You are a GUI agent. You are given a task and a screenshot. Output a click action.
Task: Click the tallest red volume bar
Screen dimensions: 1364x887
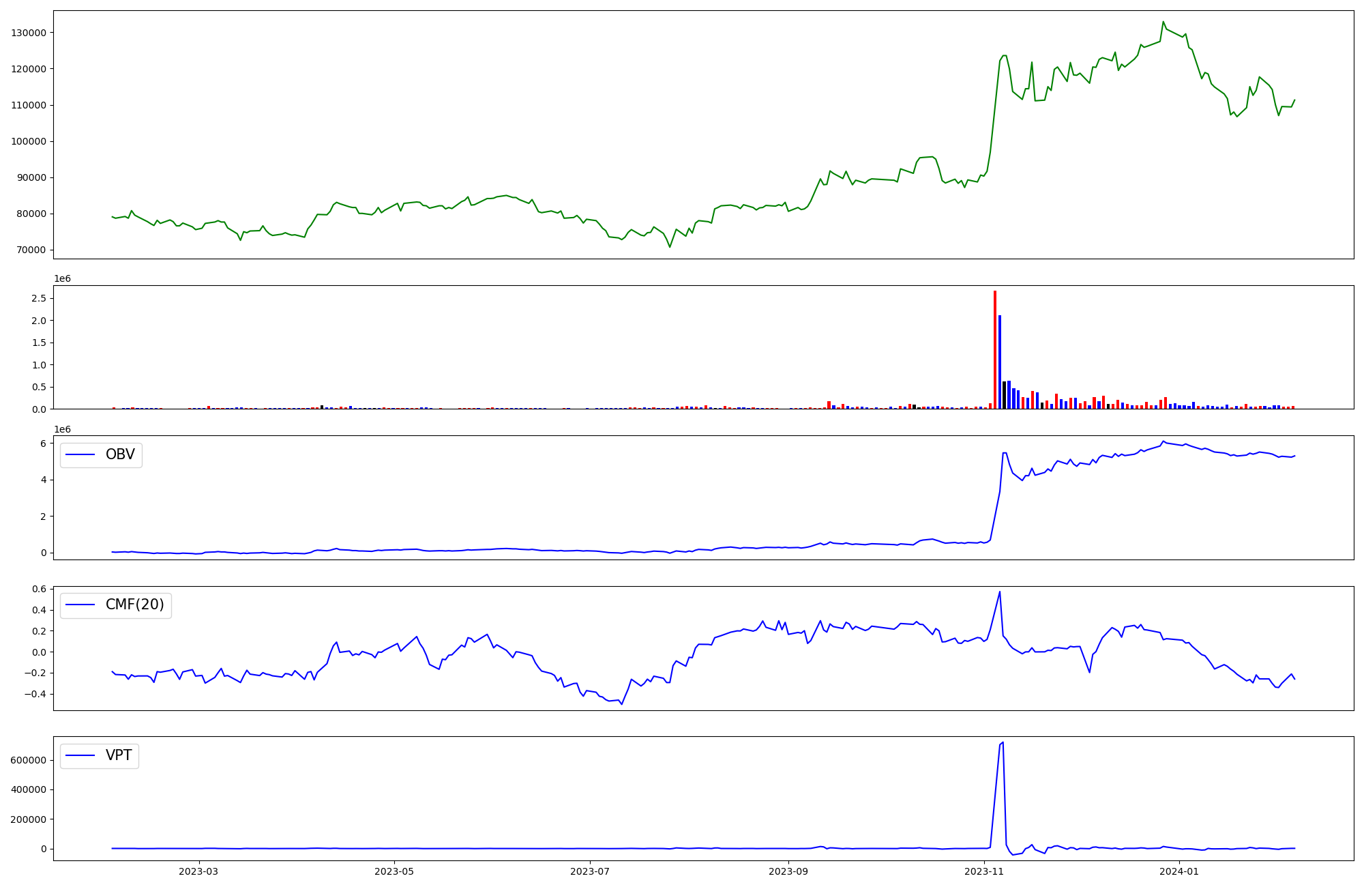[x=995, y=349]
